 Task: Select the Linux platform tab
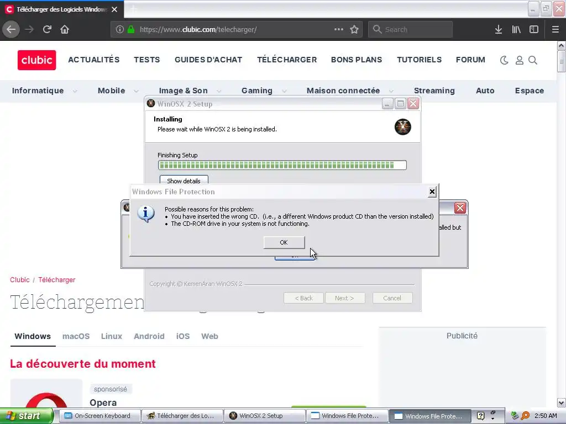click(x=112, y=336)
